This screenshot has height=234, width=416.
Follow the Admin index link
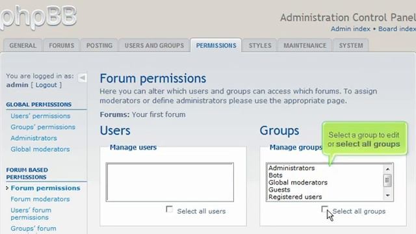(x=350, y=29)
